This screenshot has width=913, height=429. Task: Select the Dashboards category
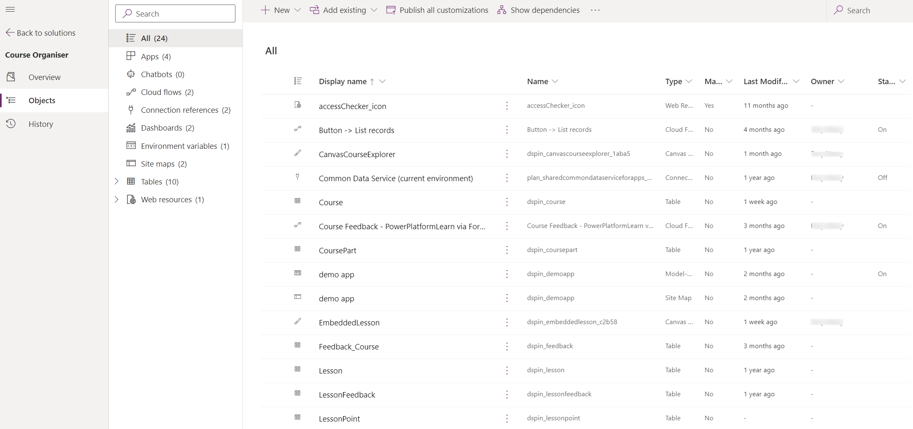pos(162,128)
